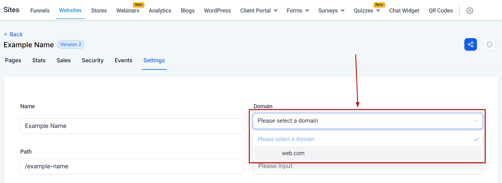Click the Name field label
Screen dimensions: 502x183
(28, 106)
